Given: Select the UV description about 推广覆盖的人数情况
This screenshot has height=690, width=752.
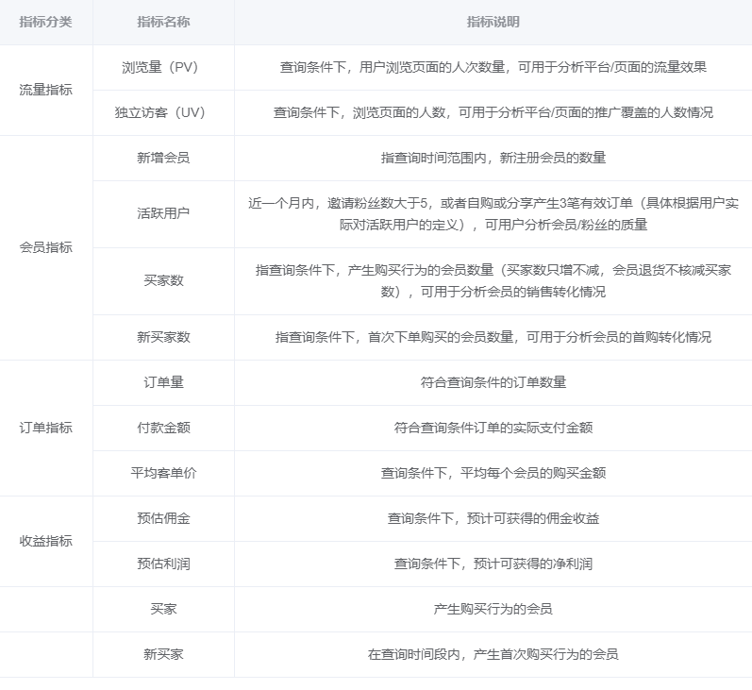Looking at the screenshot, I should pyautogui.click(x=493, y=112).
